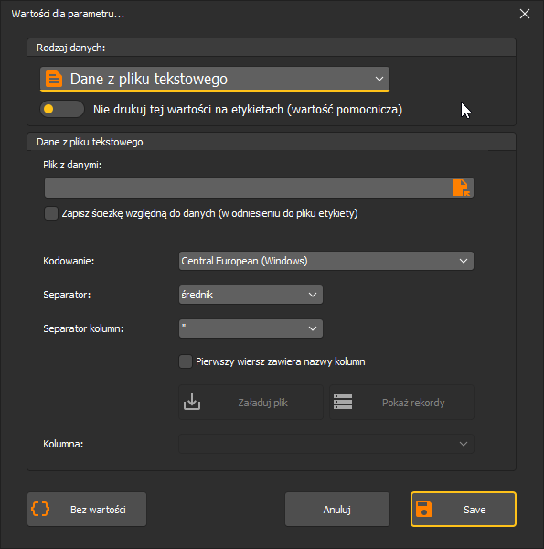Check 'Zapisz ścieżkę względną do danych'
Image resolution: width=544 pixels, height=549 pixels.
point(51,213)
